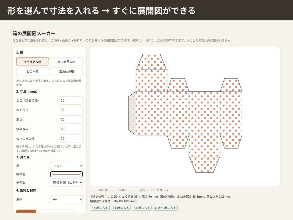Image resolution: width=293 pixels, height=220 pixels.
Task: Click the 差し込みぶたが上下にある description
Action: point(49,83)
